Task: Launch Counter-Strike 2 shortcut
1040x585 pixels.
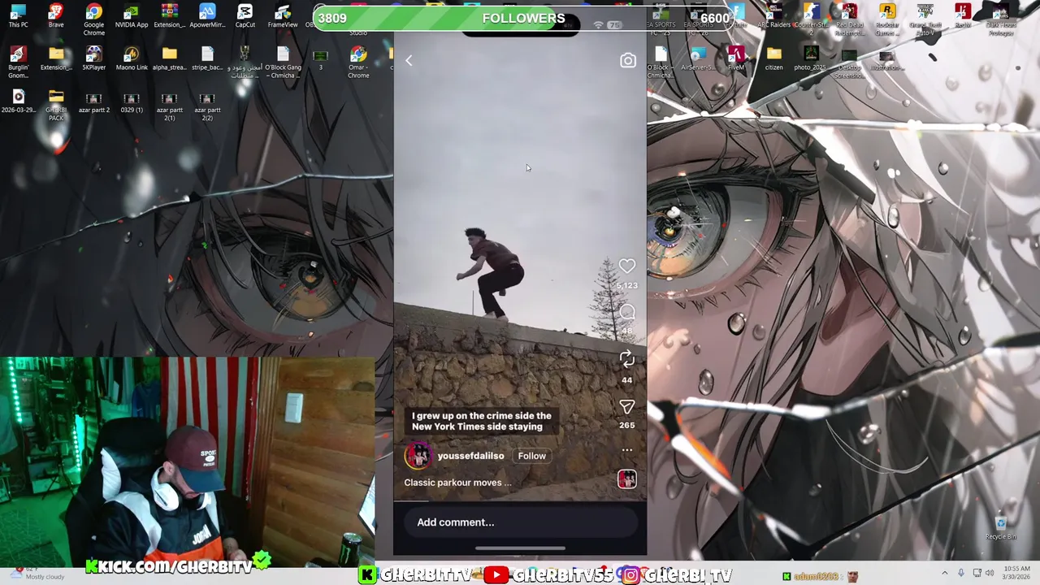Action: coord(812,19)
